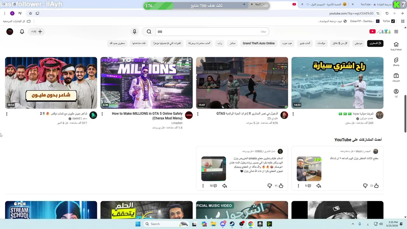Open the notifications bell
The image size is (407, 229).
tap(22, 31)
